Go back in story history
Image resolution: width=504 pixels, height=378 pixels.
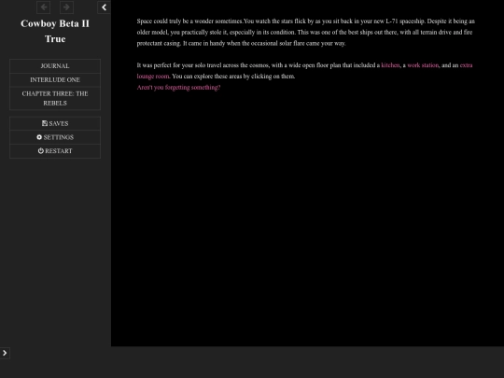(43, 7)
